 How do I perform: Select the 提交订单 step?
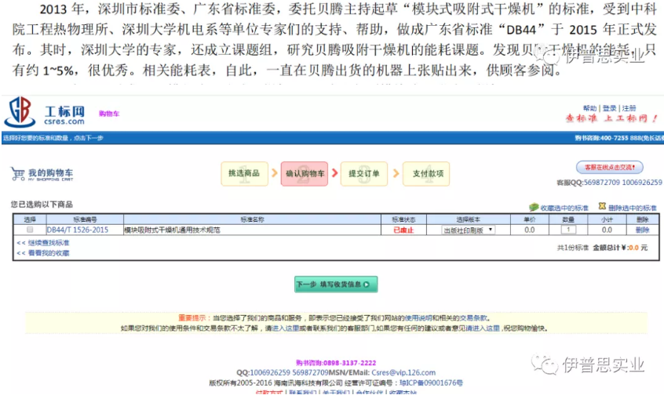point(363,173)
